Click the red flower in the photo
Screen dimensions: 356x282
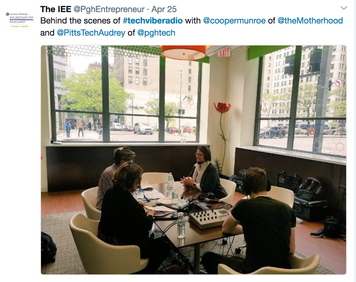(x=222, y=107)
